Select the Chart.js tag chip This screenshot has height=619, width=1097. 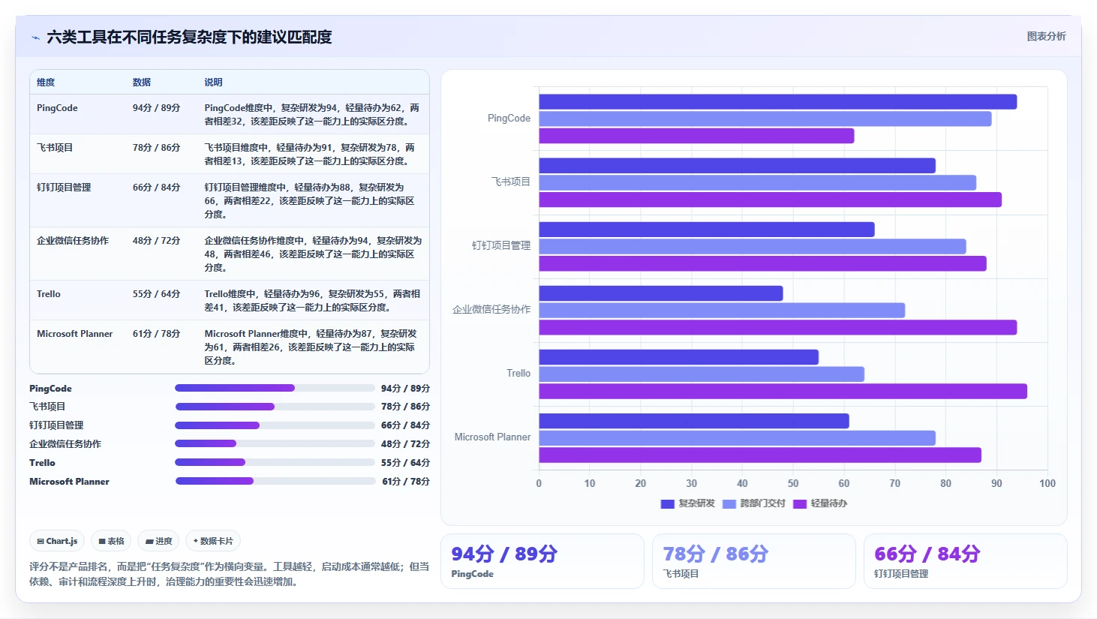pyautogui.click(x=57, y=541)
